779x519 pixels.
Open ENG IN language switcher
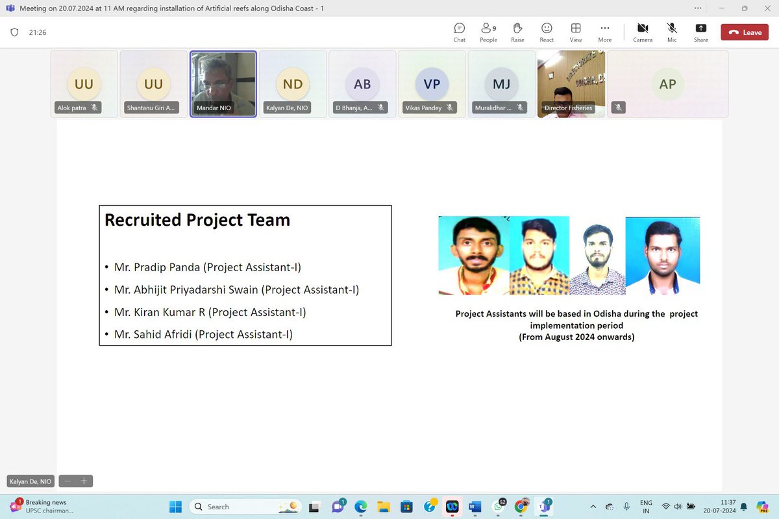point(646,506)
